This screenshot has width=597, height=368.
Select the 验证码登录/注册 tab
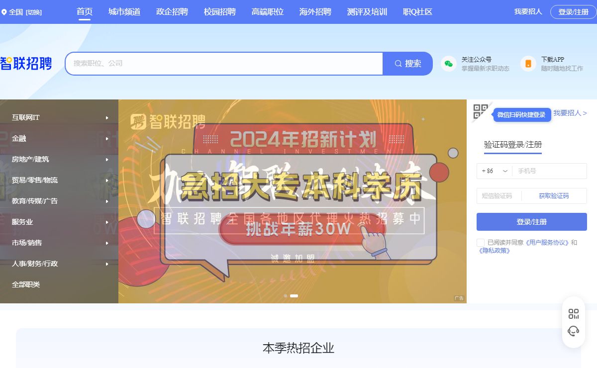tap(513, 145)
